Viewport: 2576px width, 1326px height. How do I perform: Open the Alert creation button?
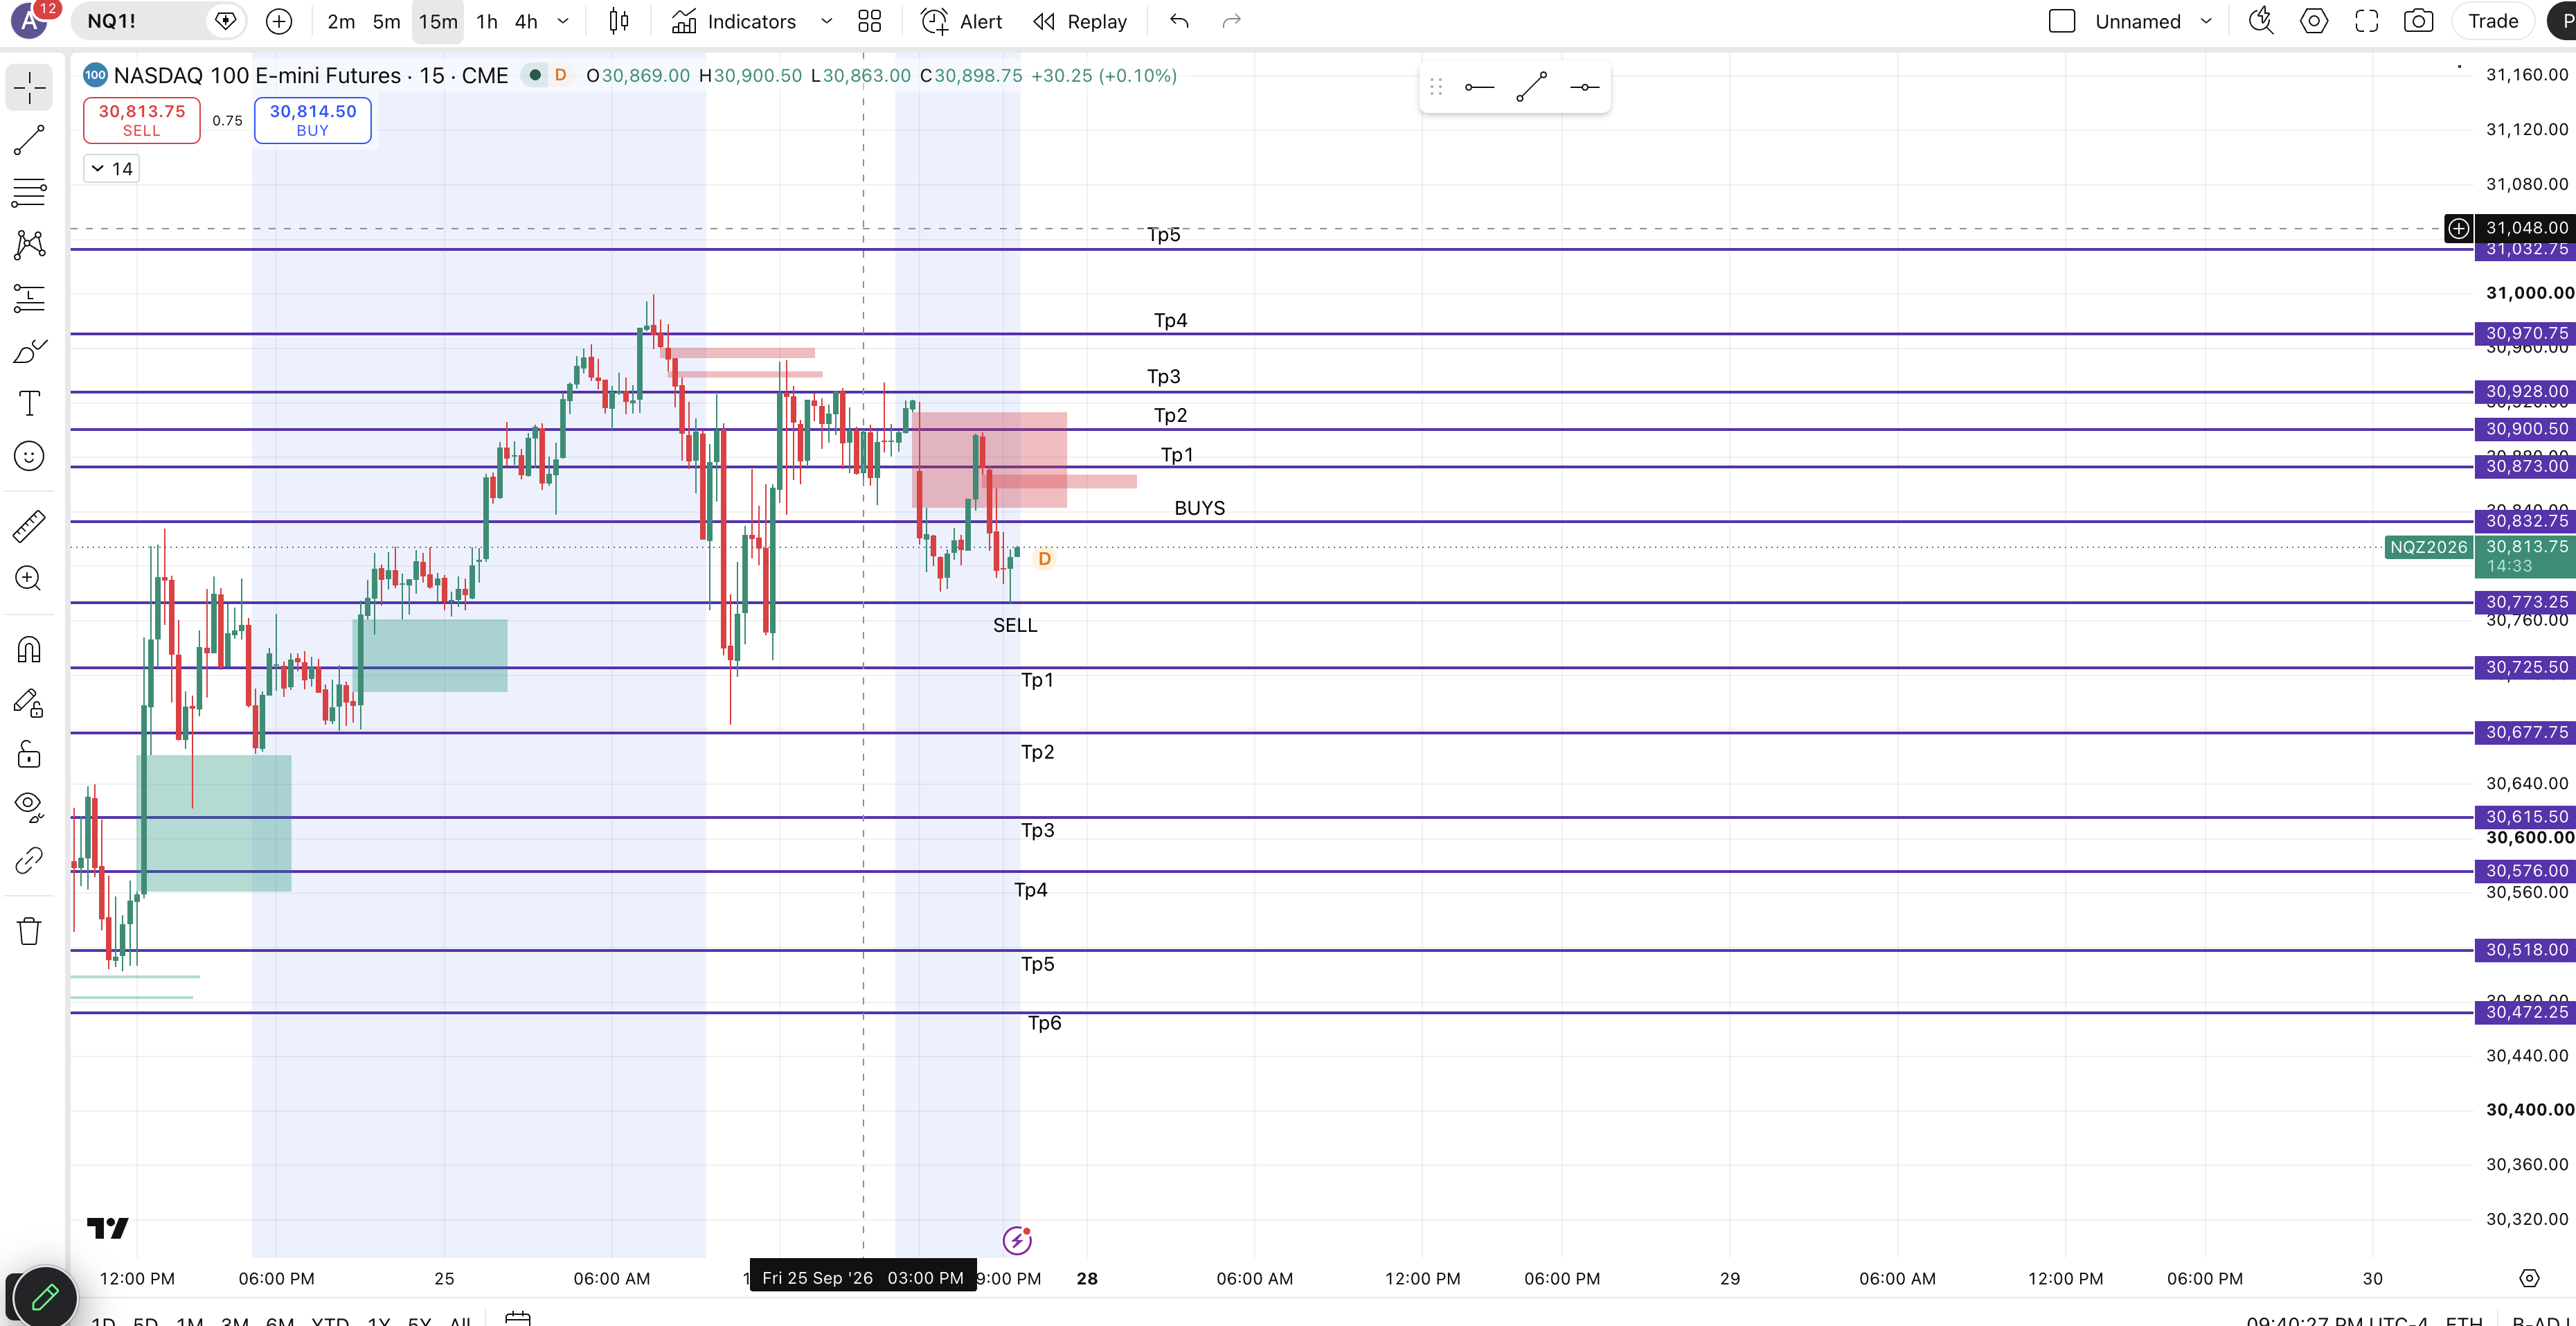(961, 21)
